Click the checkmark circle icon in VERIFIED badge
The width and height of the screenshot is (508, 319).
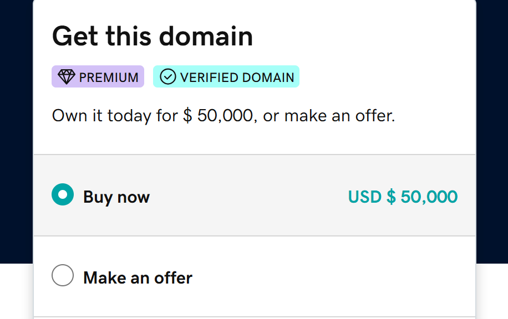167,77
